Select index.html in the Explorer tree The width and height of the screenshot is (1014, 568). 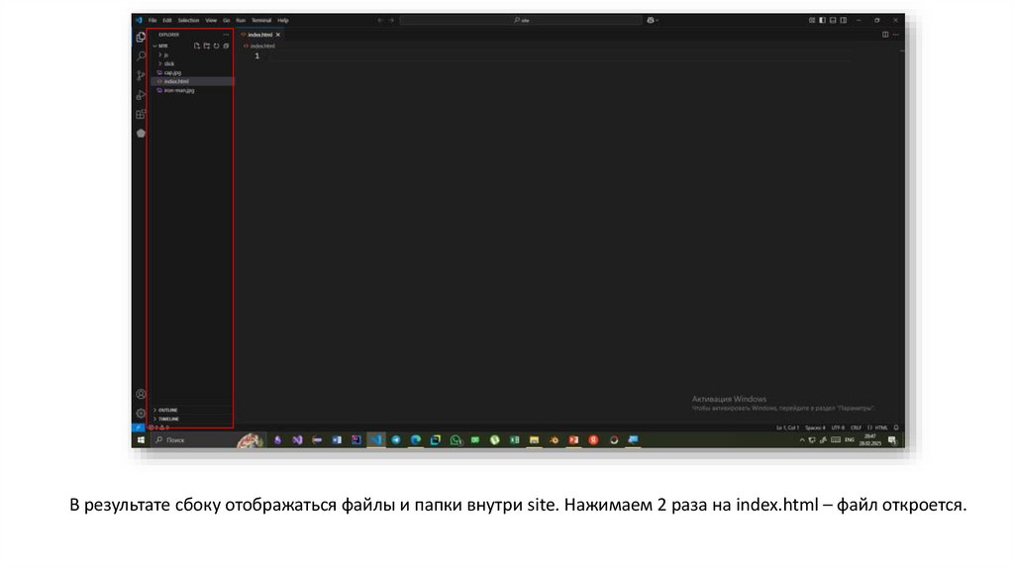pyautogui.click(x=193, y=81)
